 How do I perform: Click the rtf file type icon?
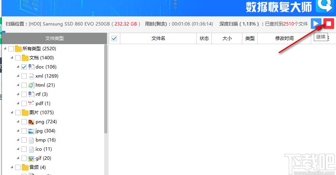point(31,94)
